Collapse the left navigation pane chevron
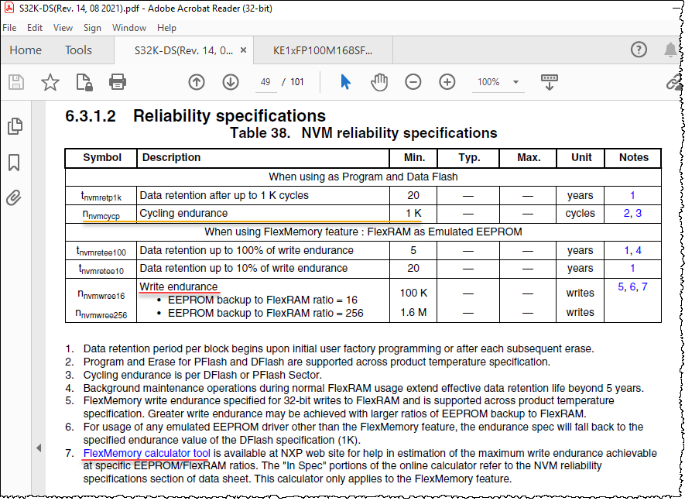Screen dimensions: 685x501 point(39,446)
